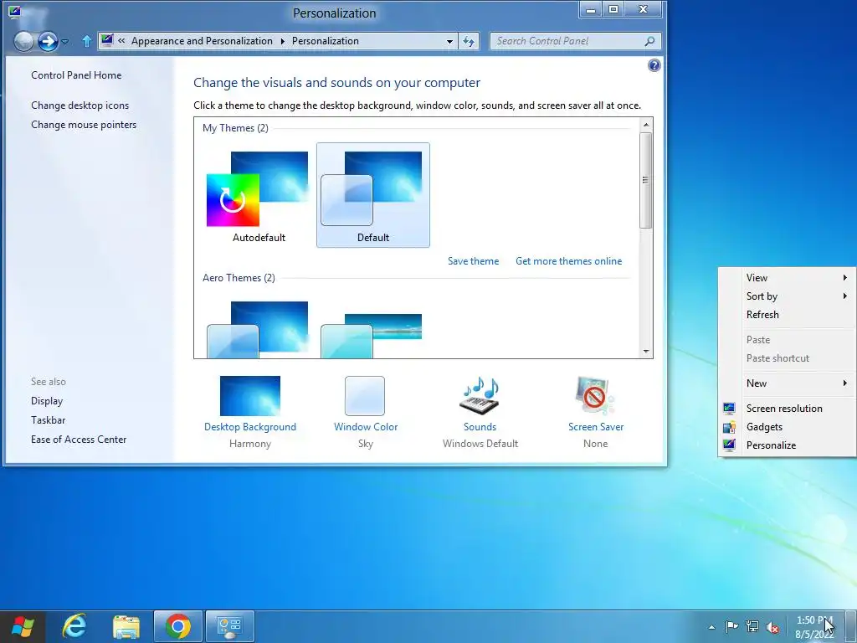Click the network tray icon
Image resolution: width=857 pixels, height=643 pixels.
(x=752, y=626)
